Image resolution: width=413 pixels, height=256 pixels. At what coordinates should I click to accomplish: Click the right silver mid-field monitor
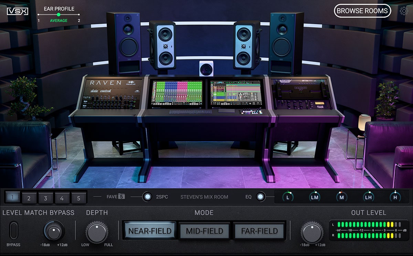[246, 45]
